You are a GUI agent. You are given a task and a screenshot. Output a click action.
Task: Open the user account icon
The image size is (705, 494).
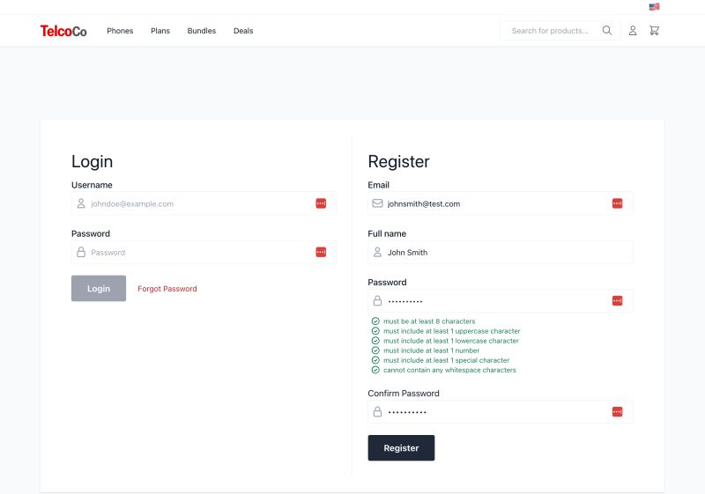tap(633, 31)
